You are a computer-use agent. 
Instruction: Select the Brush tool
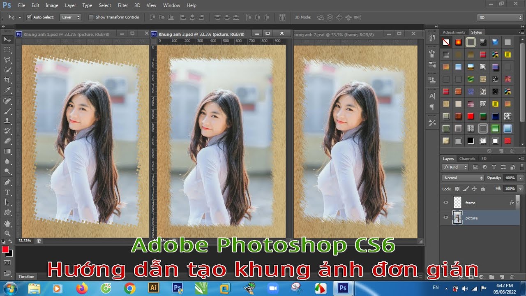[7, 111]
